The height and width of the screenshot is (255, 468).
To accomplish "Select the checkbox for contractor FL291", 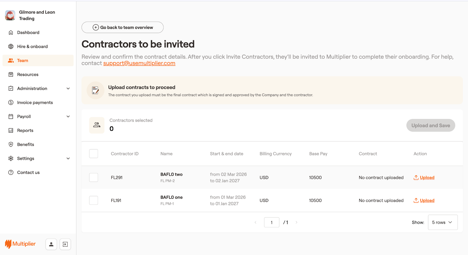I will point(94,178).
